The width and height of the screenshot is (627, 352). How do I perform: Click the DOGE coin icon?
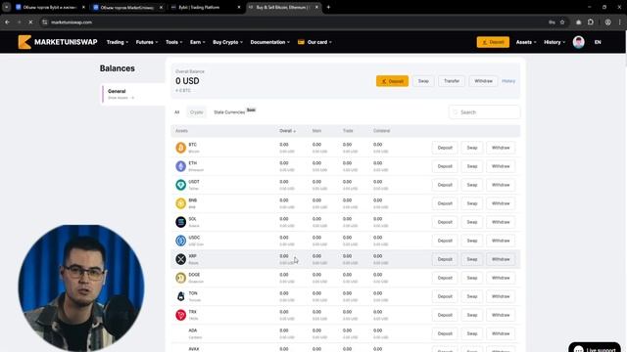[180, 278]
